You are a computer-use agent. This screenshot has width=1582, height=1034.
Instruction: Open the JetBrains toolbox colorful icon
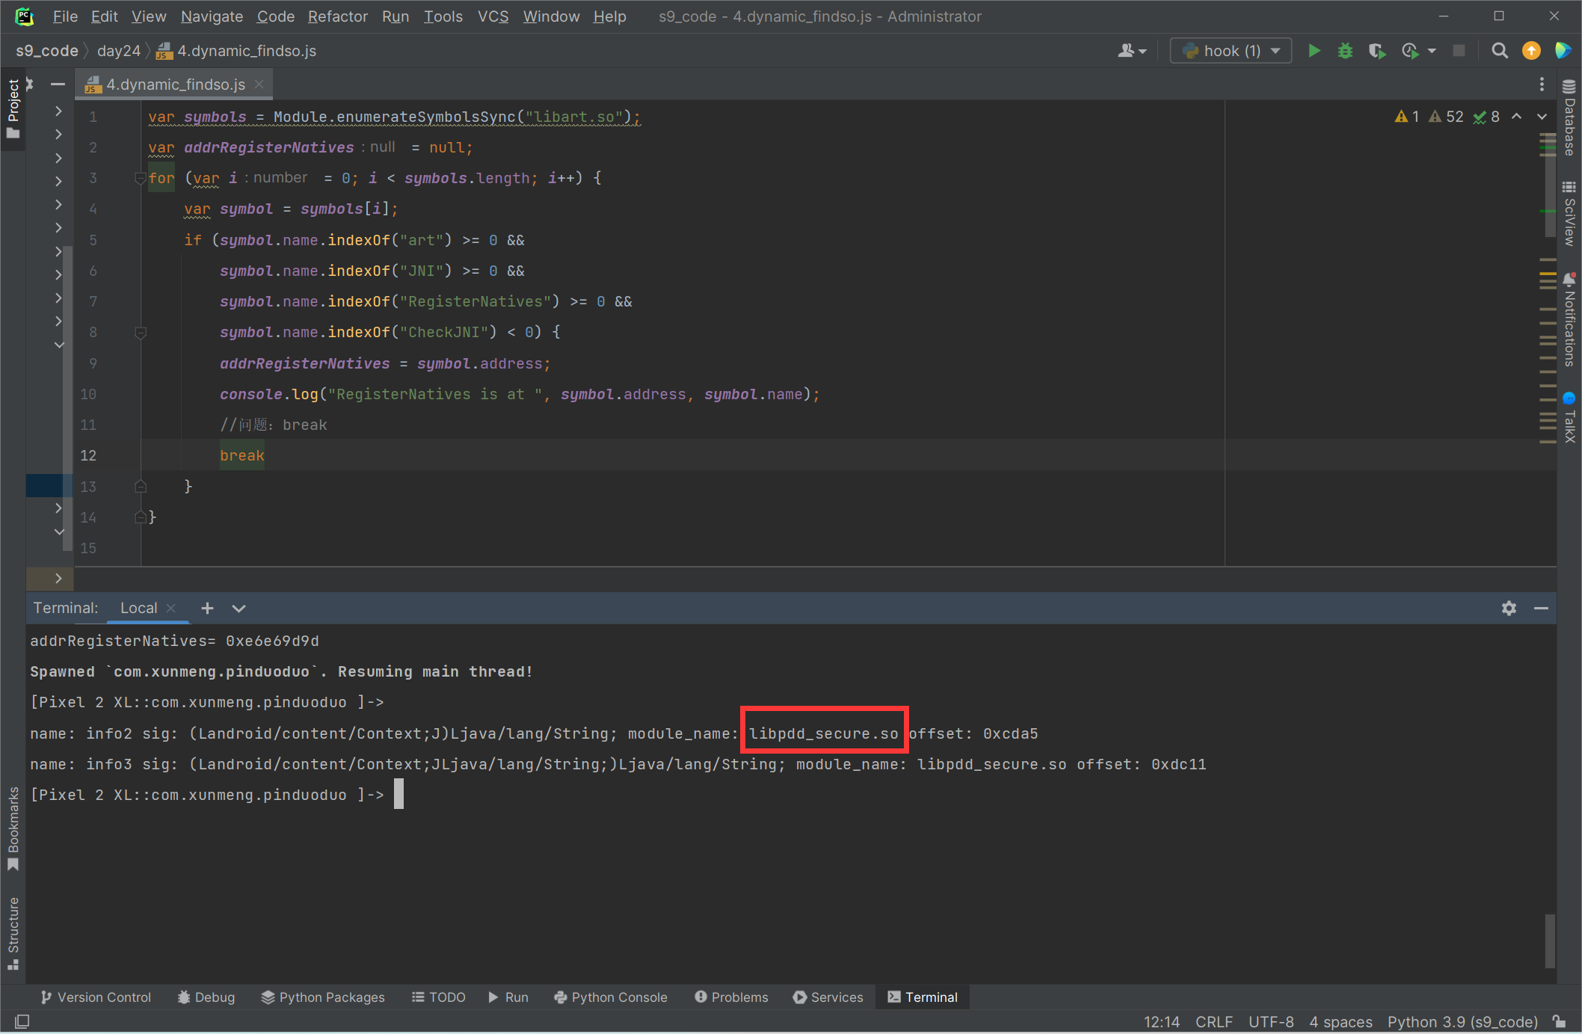click(x=1563, y=51)
